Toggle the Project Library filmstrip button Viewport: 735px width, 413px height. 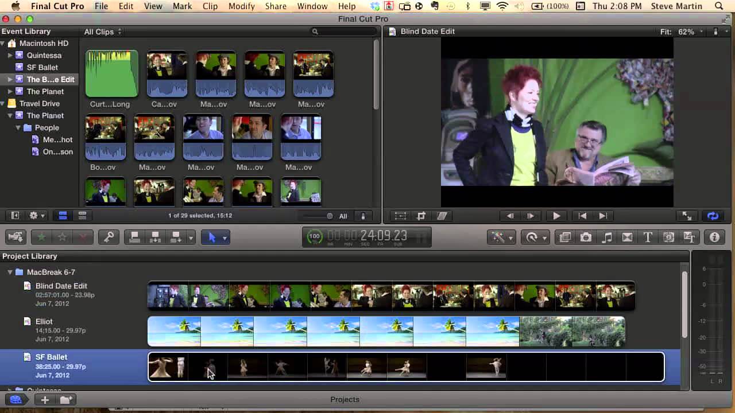click(16, 400)
